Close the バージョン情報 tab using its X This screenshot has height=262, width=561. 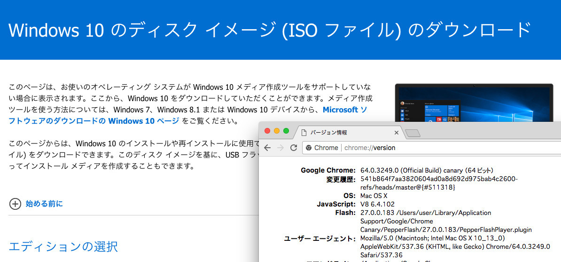pos(396,133)
